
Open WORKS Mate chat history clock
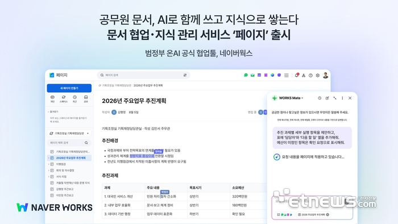[320, 98]
